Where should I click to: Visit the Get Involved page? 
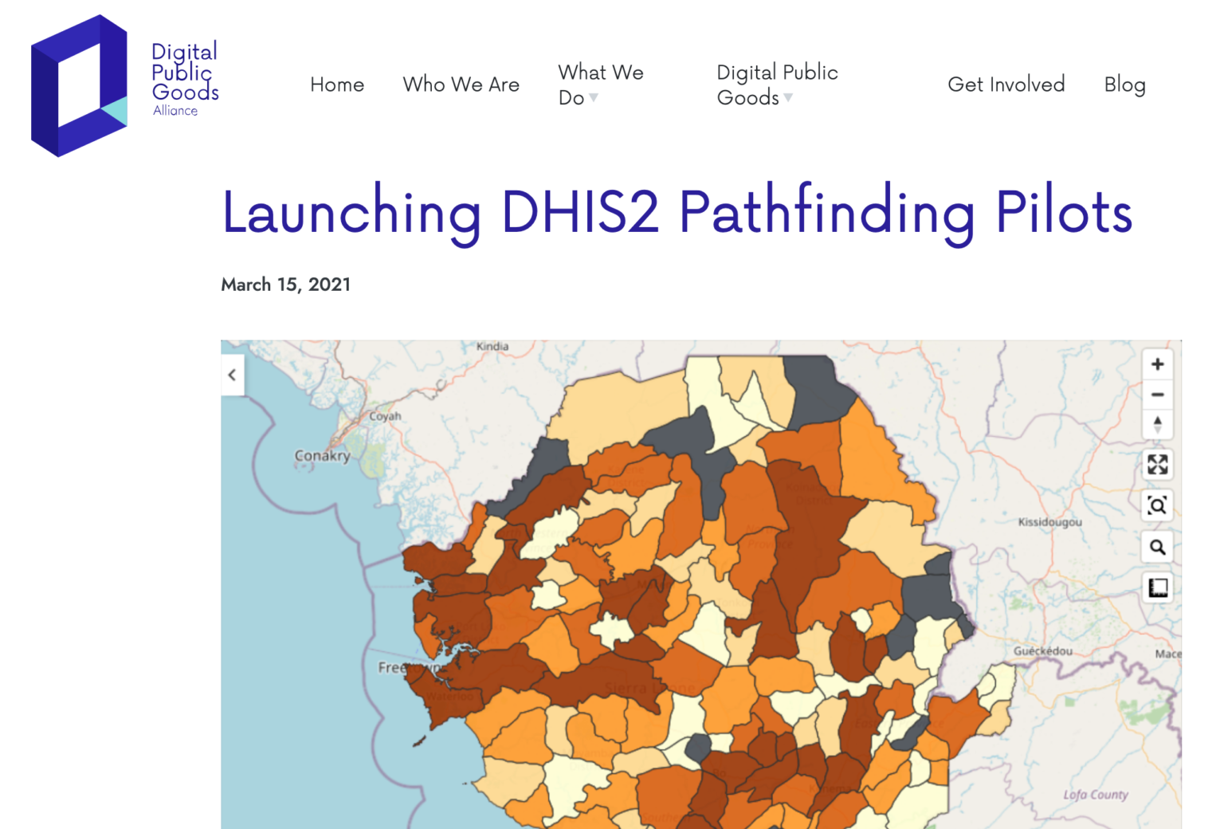(x=1006, y=84)
